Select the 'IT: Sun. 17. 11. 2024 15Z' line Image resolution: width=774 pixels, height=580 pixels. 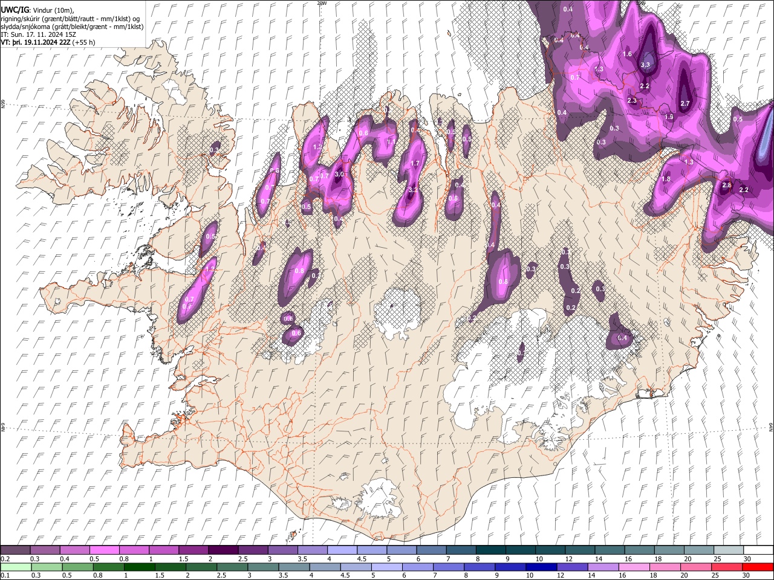coord(38,35)
